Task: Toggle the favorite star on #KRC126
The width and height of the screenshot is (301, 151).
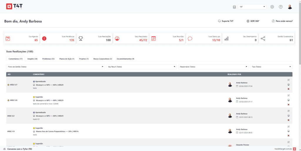Action: pos(8,100)
